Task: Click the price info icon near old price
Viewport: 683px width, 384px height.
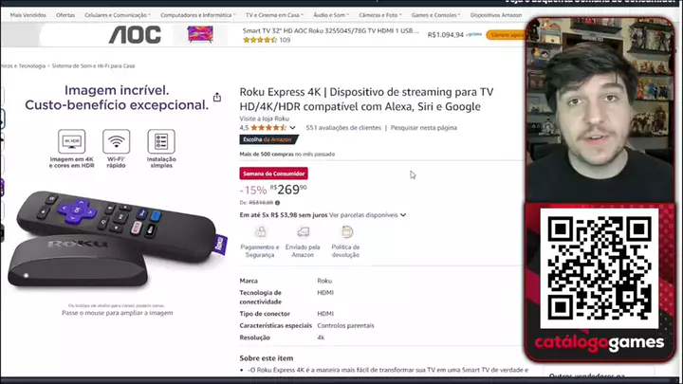Action: (x=277, y=203)
